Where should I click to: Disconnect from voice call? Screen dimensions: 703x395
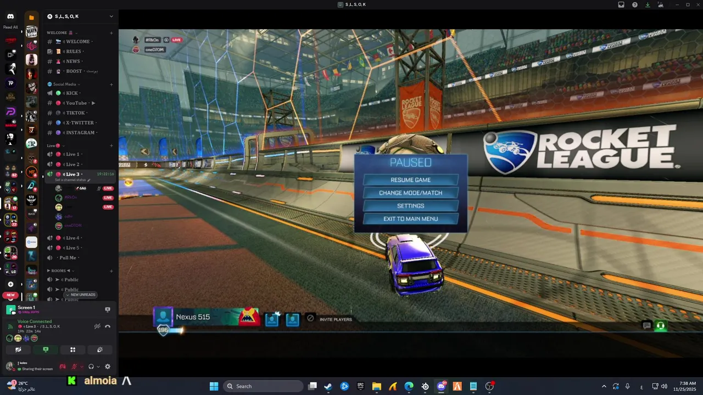[x=108, y=326]
